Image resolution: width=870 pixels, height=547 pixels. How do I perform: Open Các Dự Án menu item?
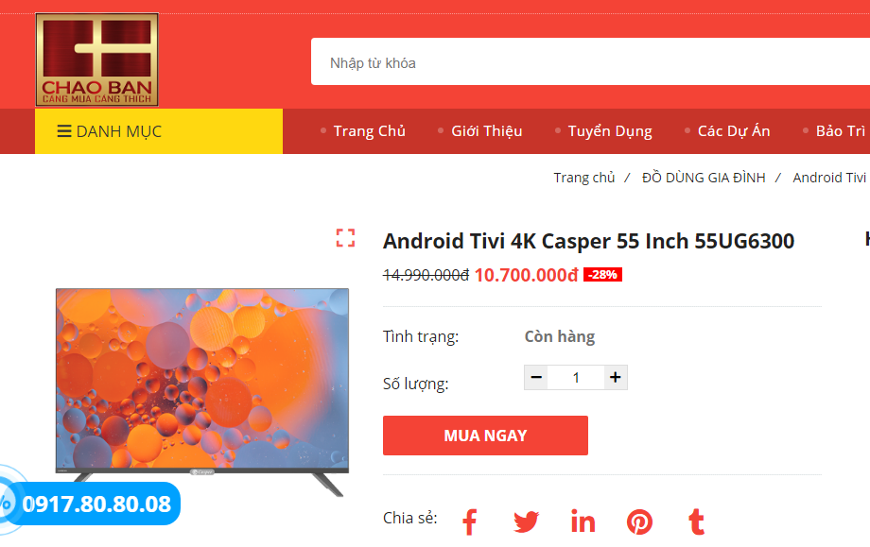coord(734,131)
